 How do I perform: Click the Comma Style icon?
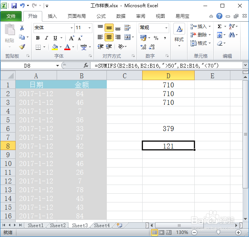165,38
